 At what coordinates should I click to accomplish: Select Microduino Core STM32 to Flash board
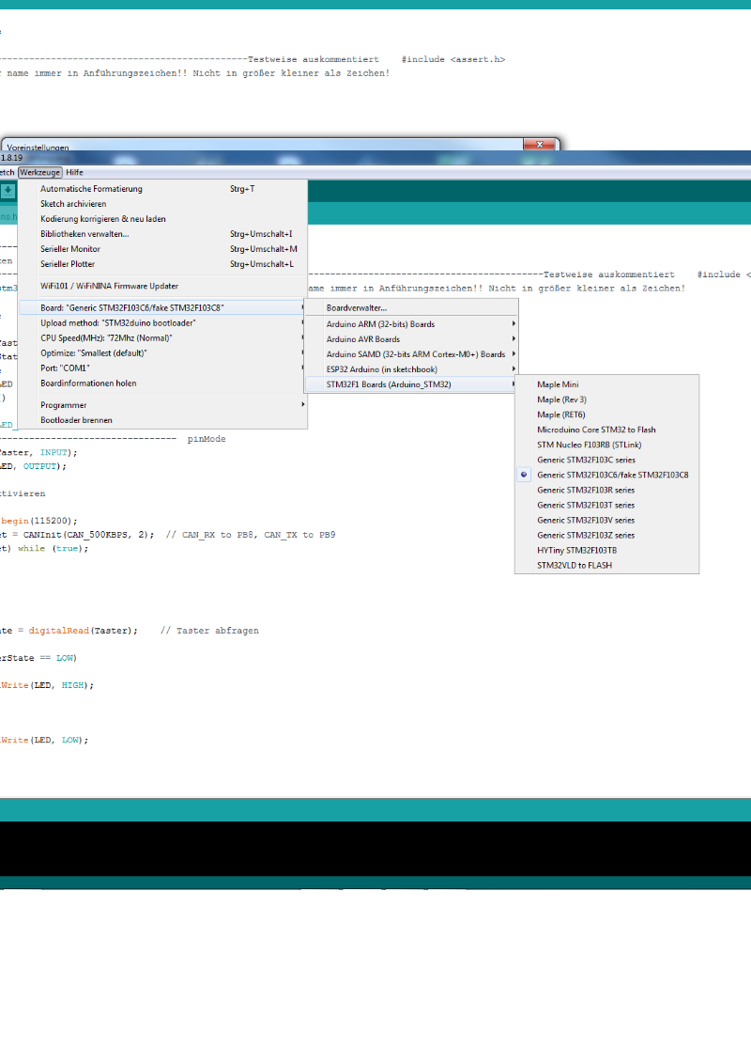[606, 430]
